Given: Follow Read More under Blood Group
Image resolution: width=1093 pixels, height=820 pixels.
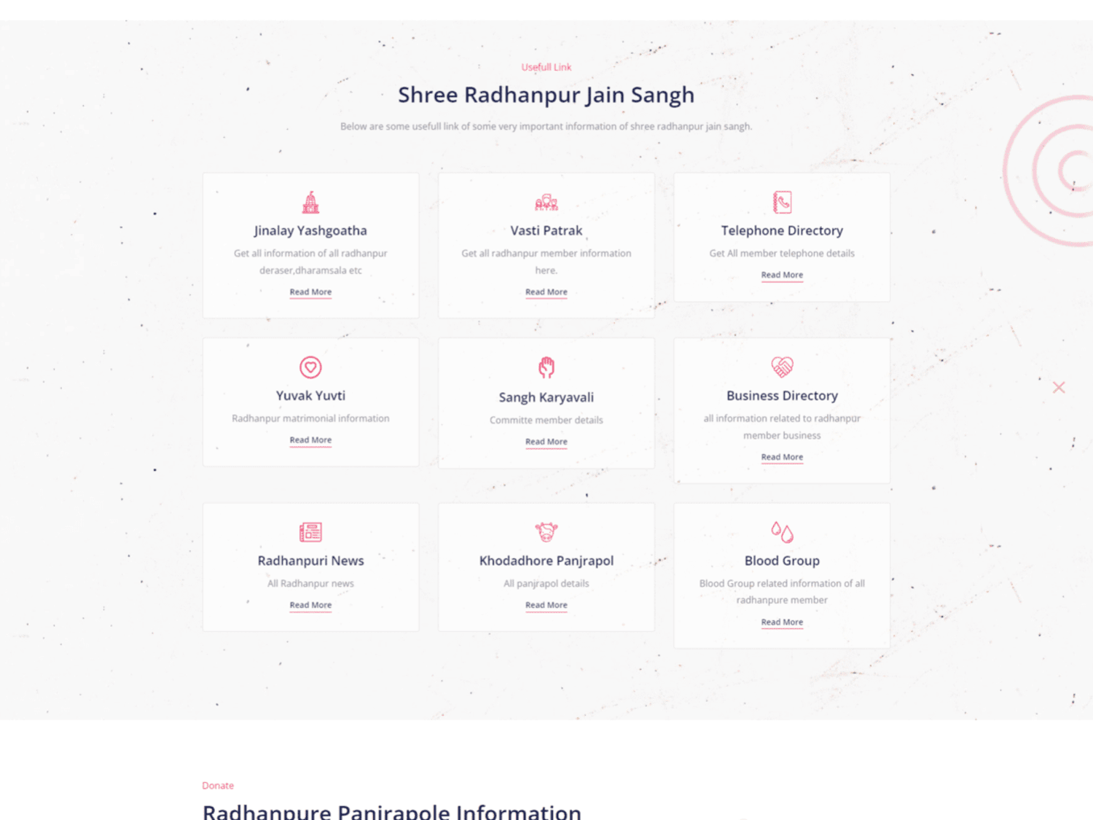Looking at the screenshot, I should point(782,622).
